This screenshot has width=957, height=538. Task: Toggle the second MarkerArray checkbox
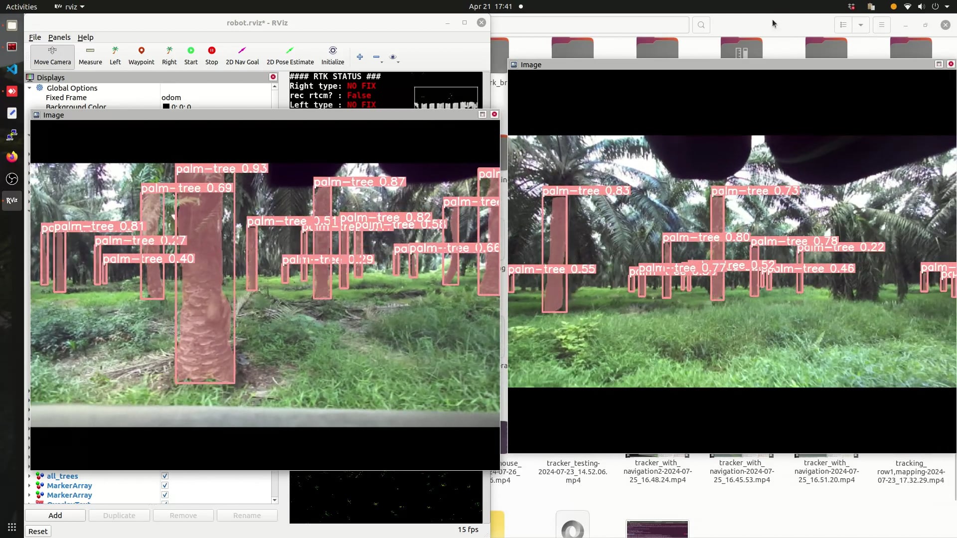[x=165, y=495]
